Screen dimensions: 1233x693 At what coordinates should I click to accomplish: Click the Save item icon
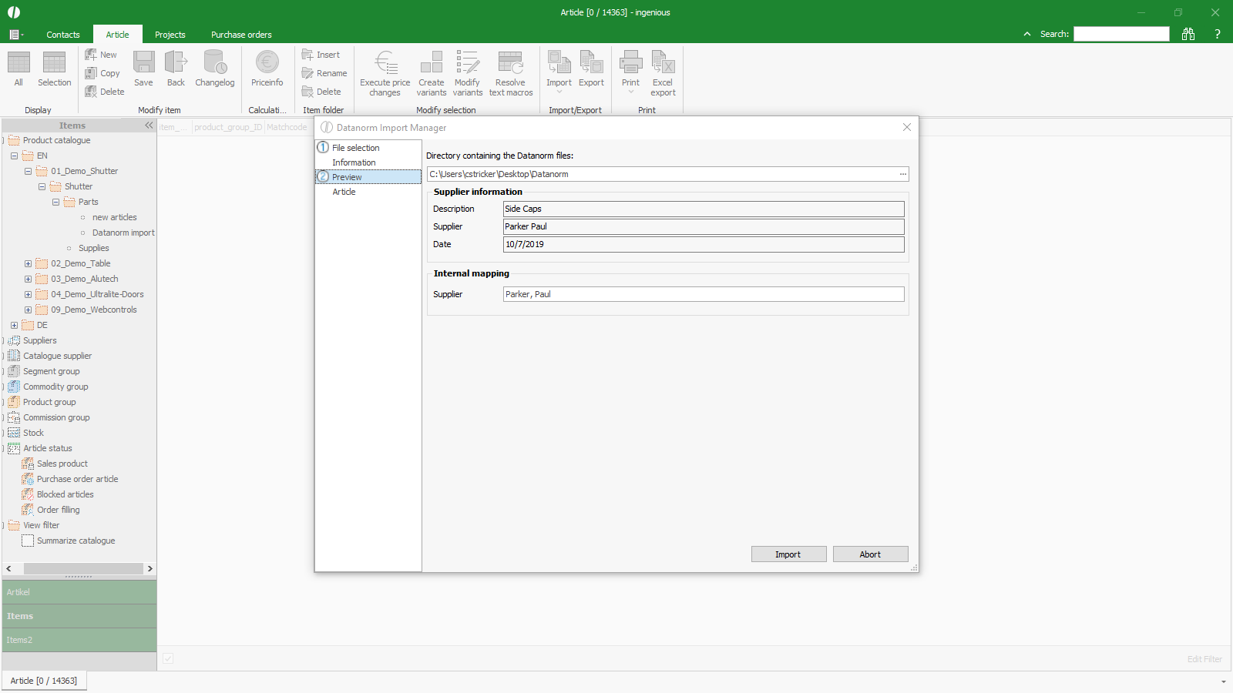[143, 63]
